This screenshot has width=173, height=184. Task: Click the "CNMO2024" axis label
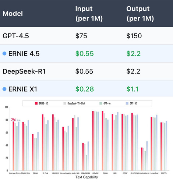pyautogui.click(x=86, y=173)
